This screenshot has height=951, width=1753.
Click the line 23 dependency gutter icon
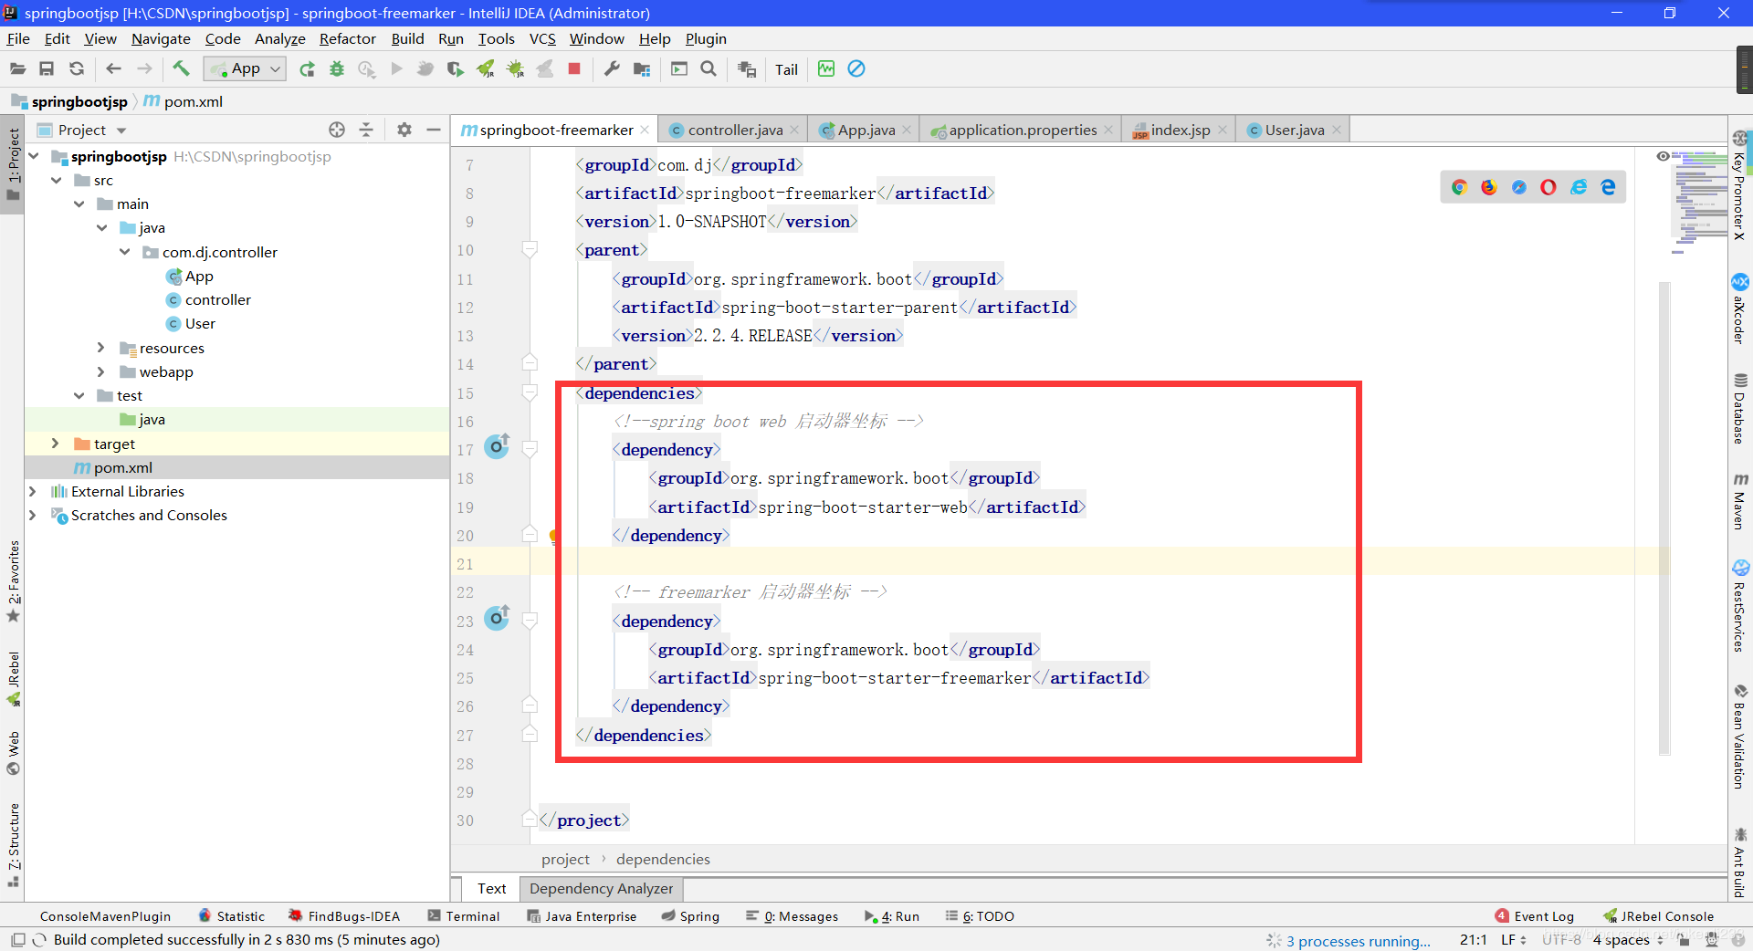[x=497, y=618]
